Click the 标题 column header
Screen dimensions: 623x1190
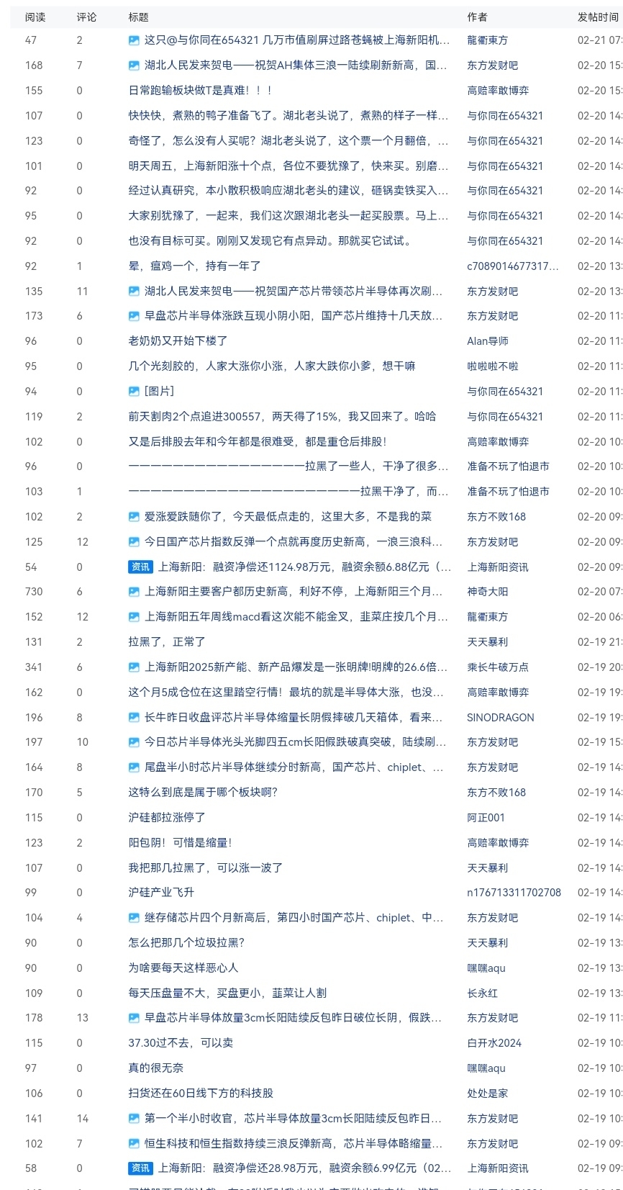click(x=139, y=17)
